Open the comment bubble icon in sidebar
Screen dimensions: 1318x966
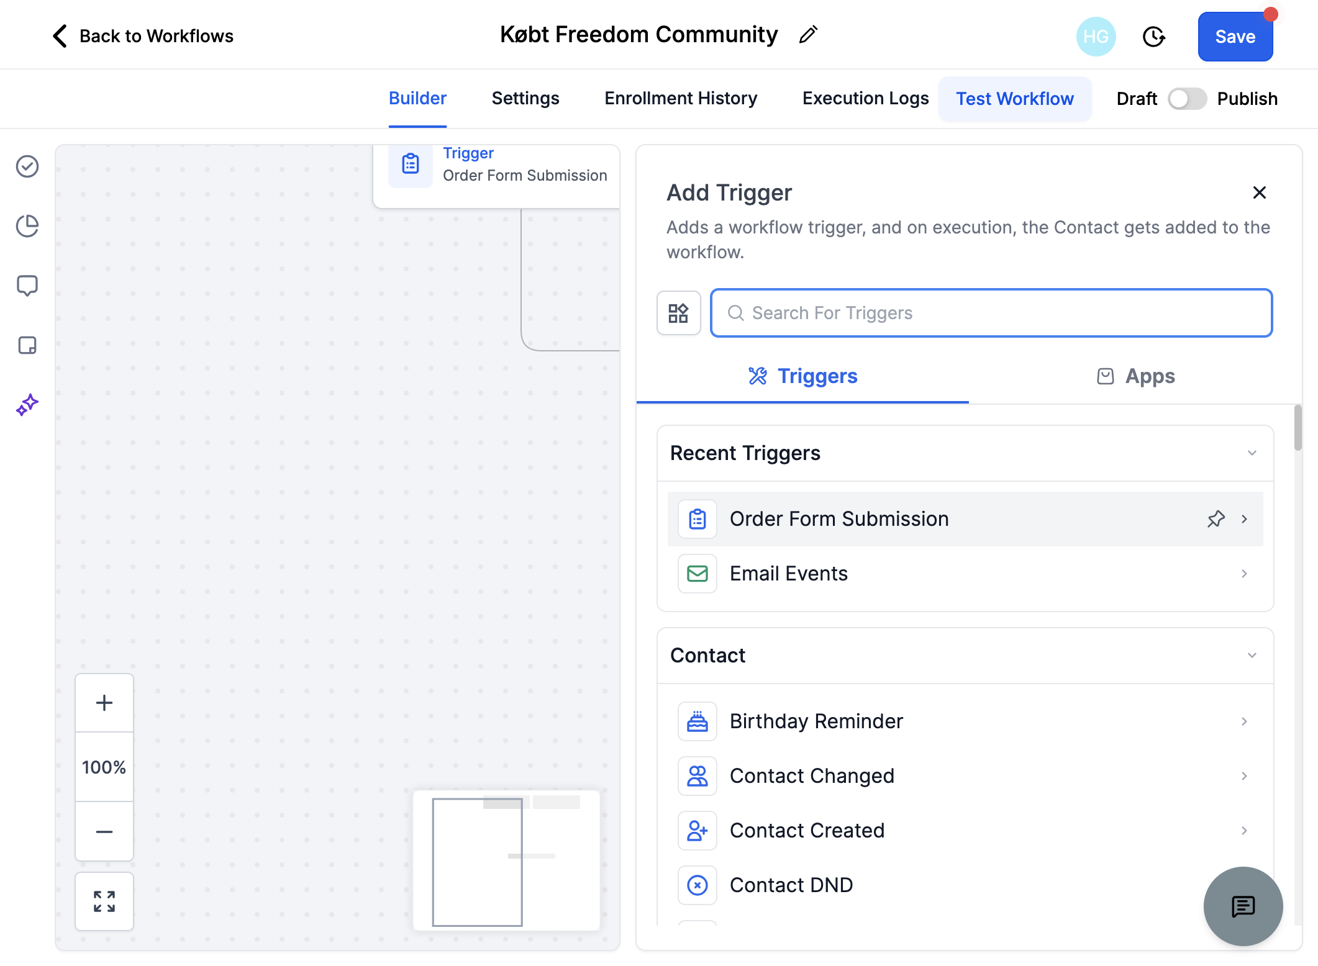[x=27, y=286]
